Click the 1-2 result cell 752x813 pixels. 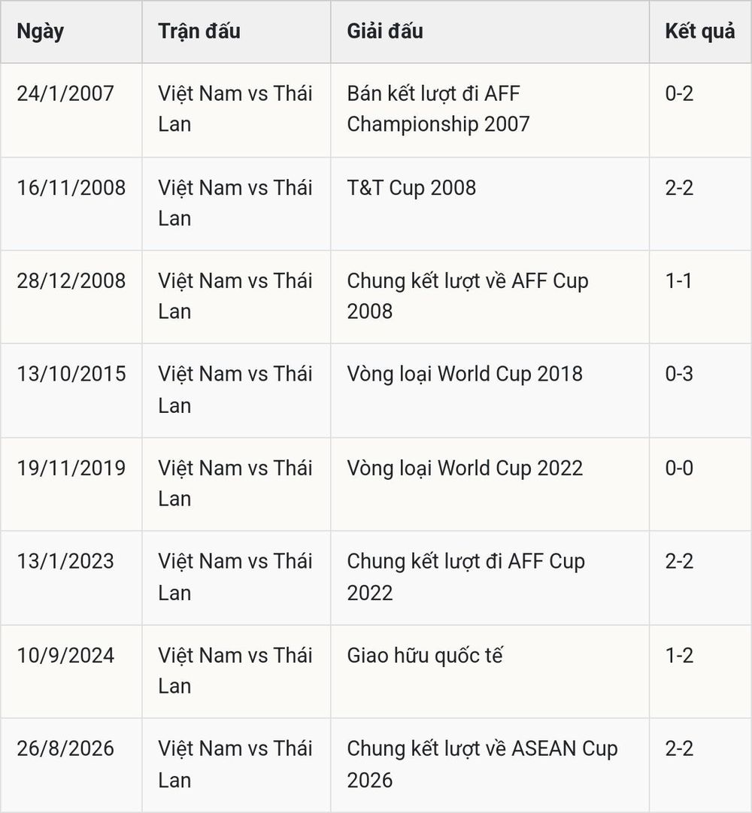click(700, 672)
